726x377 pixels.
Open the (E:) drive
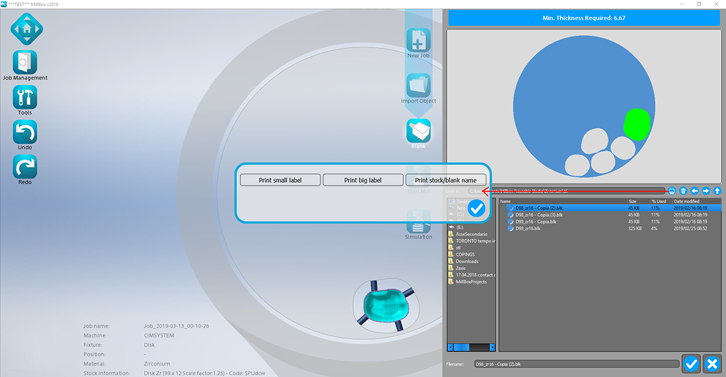click(x=459, y=227)
